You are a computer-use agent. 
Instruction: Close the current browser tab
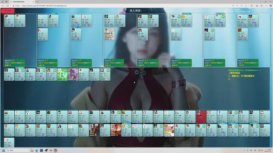point(33,2)
